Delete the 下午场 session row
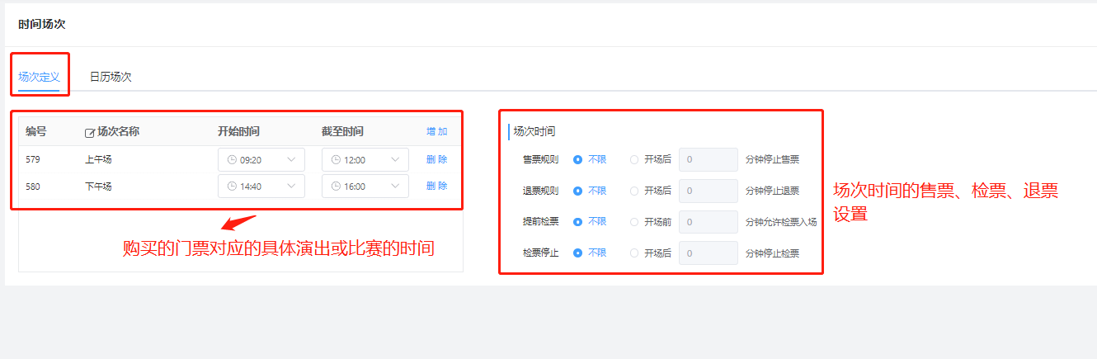Image resolution: width=1097 pixels, height=359 pixels. click(x=436, y=186)
